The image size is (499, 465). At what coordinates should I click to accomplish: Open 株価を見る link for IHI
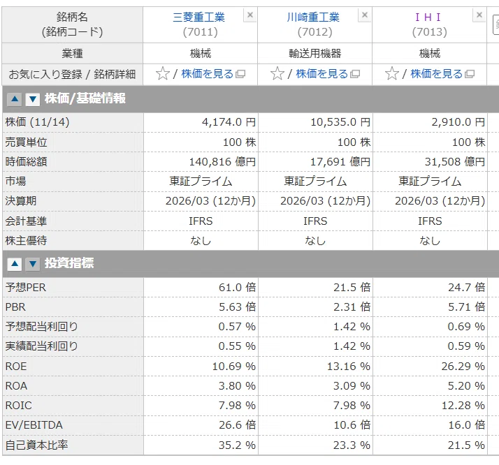tap(436, 74)
